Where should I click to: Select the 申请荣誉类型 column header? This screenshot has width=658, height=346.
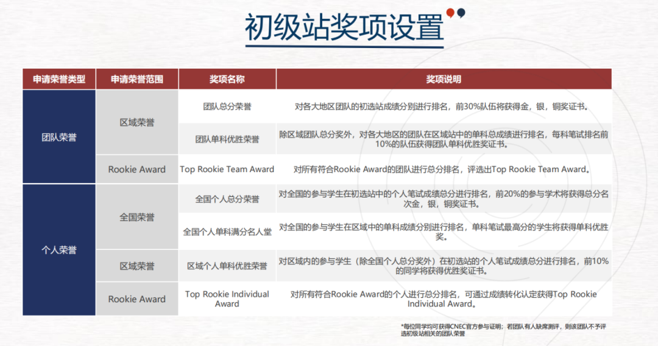tap(59, 80)
